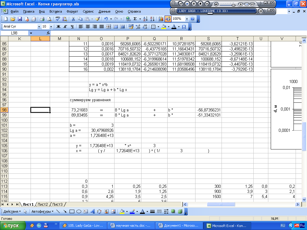This screenshot has width=307, height=230.
Task: Merge and center the selected cells
Action: [109, 27]
